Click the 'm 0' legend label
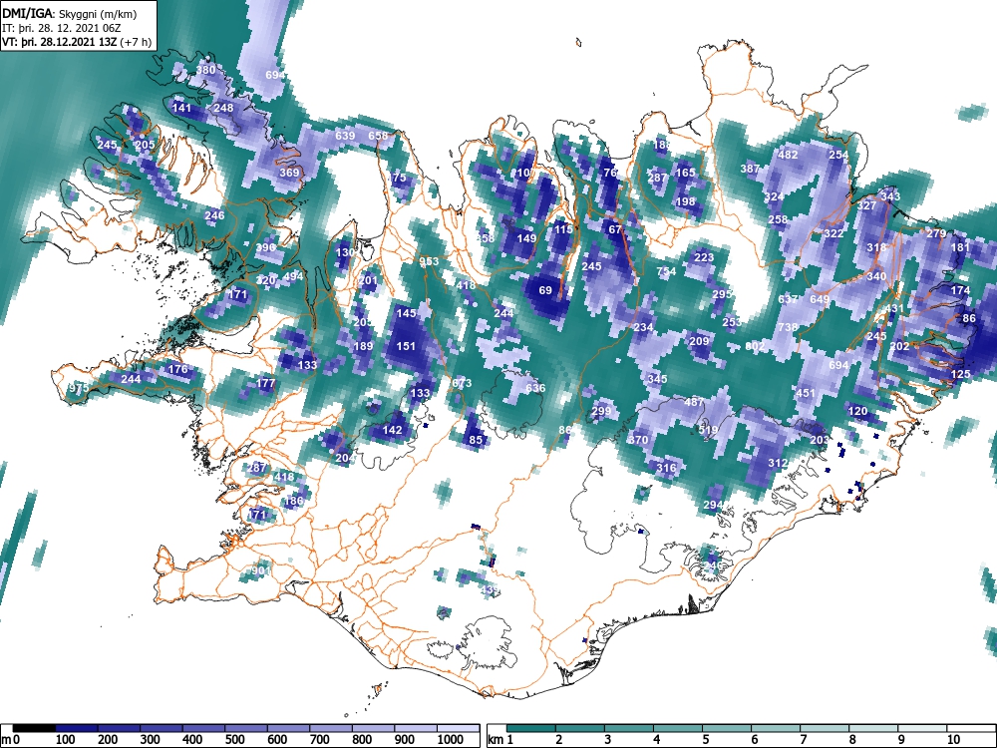Screen dimensions: 997x748 point(11,739)
